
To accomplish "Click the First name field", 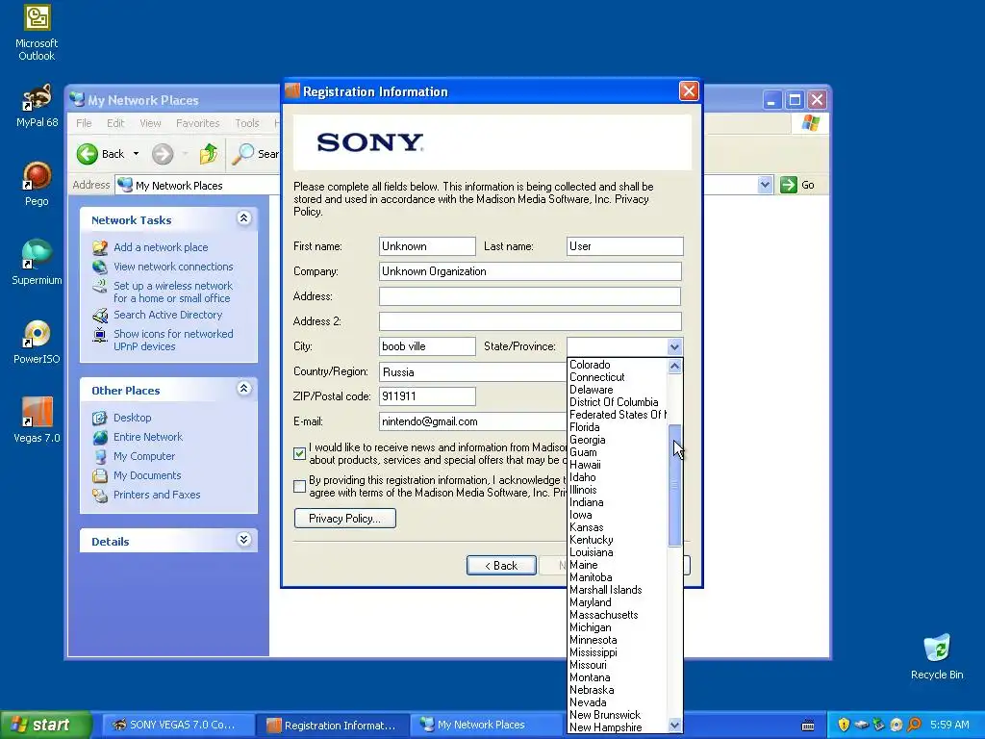I will click(x=427, y=246).
